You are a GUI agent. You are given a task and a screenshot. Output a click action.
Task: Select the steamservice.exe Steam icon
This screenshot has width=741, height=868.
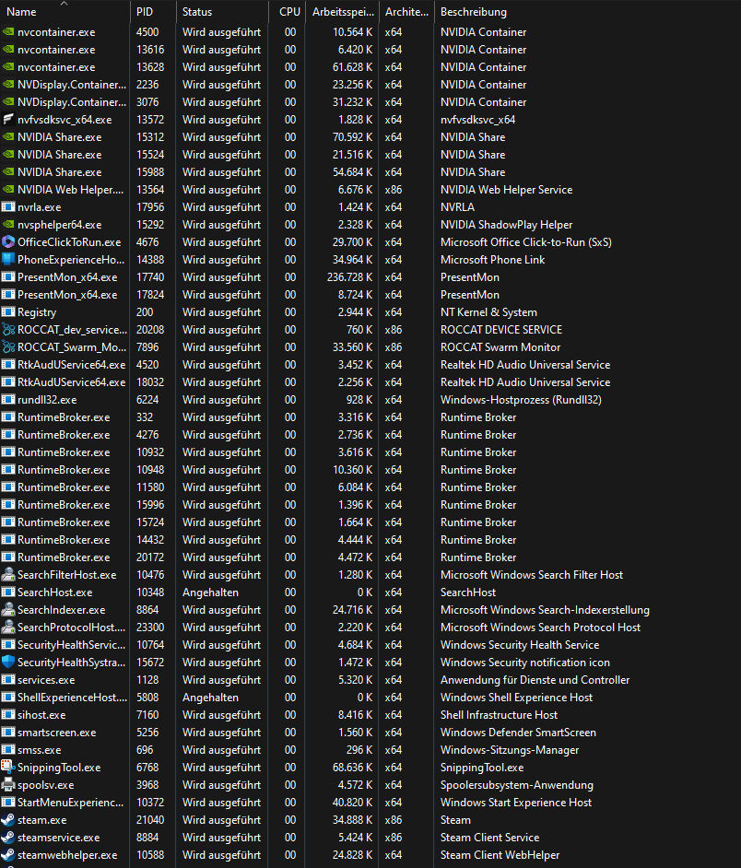7,838
